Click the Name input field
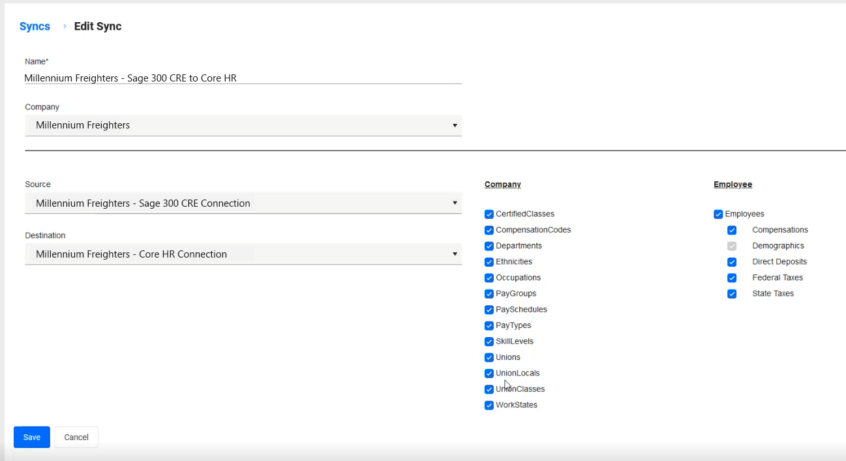 tap(243, 78)
